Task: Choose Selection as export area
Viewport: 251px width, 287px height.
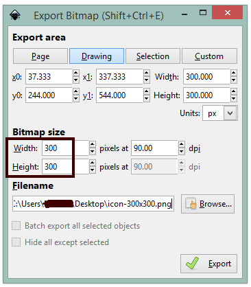Action: point(153,56)
